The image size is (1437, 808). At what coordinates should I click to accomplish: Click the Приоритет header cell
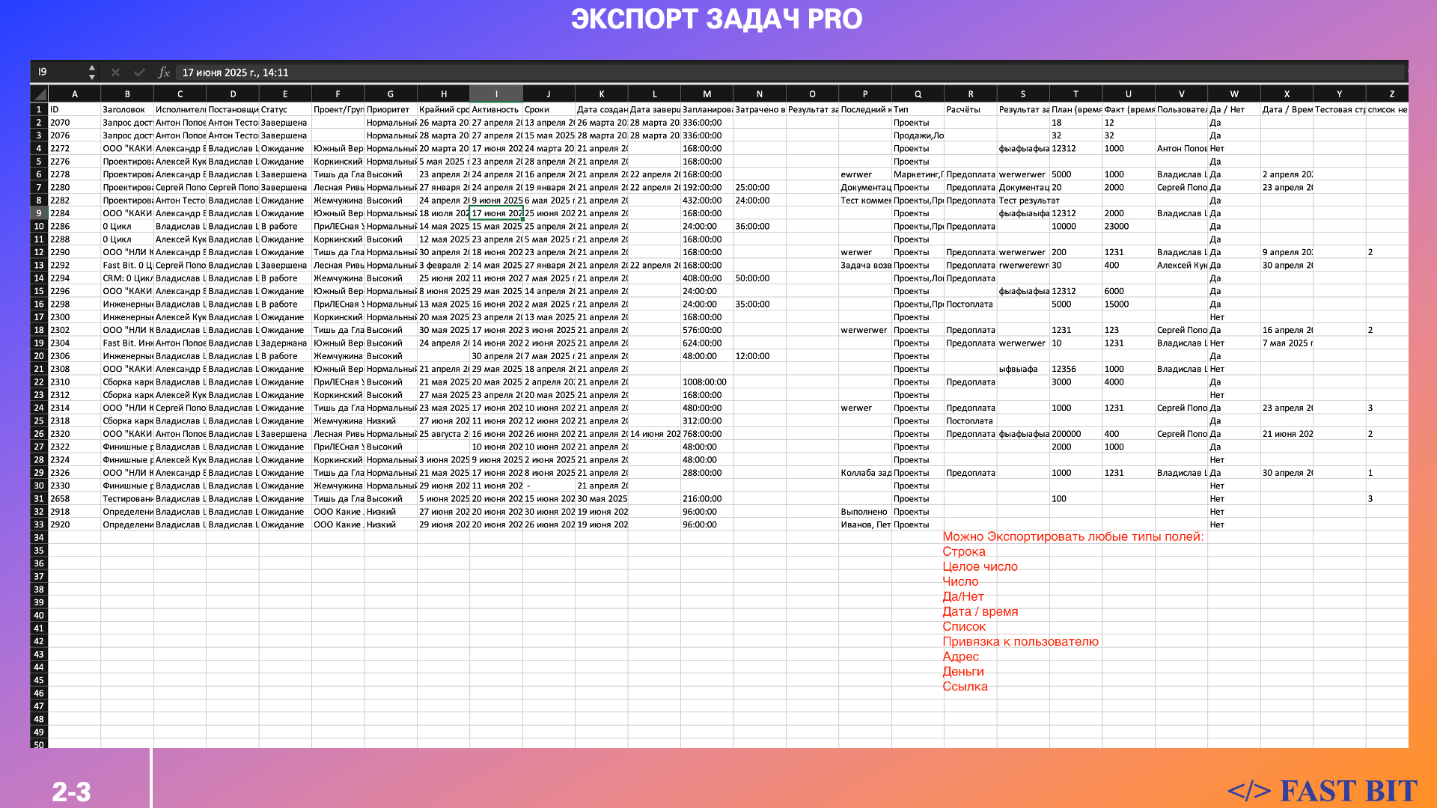tap(391, 109)
